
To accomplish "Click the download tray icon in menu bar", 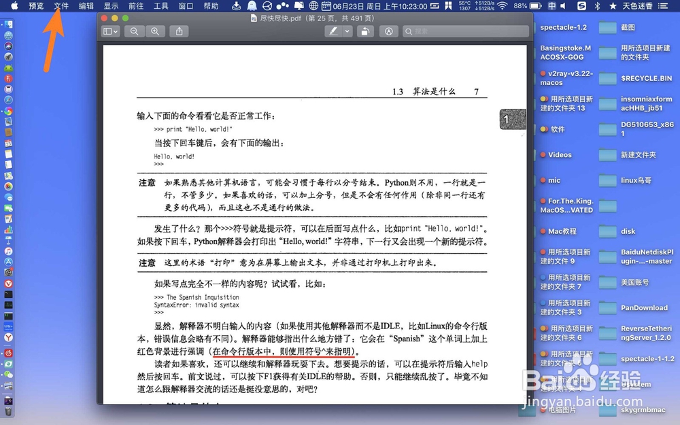I will [x=237, y=5].
